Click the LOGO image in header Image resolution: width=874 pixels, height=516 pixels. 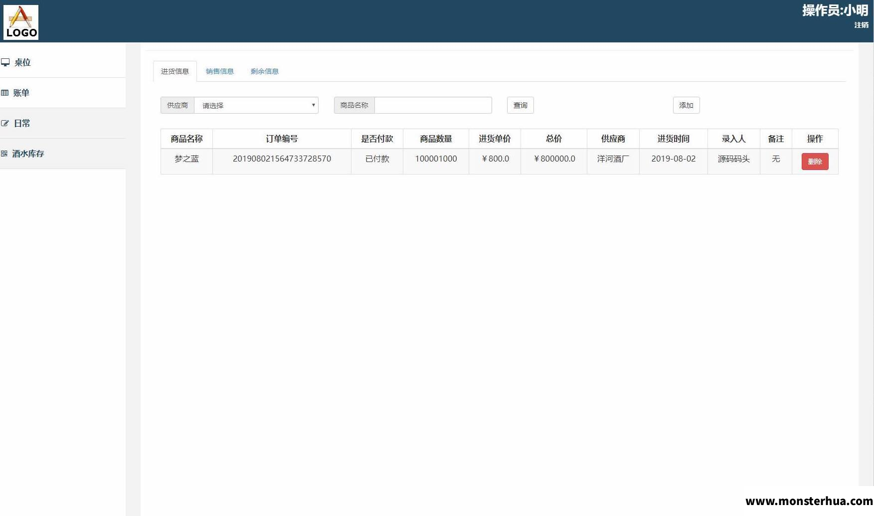click(x=21, y=22)
